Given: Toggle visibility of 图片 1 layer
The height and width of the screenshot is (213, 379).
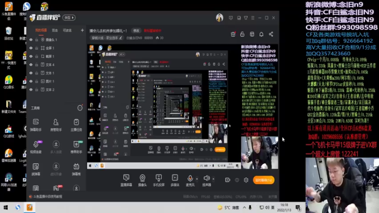Looking at the screenshot, I should [x=31, y=81].
